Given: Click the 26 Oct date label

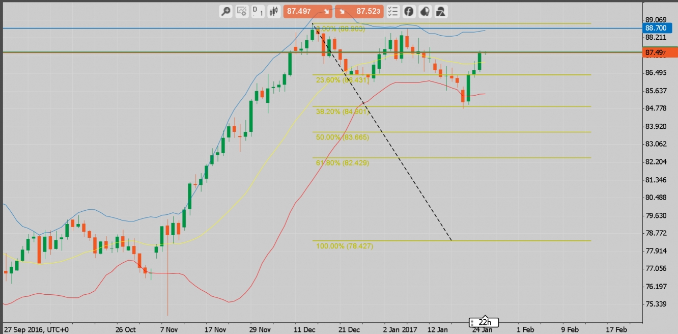Looking at the screenshot, I should tap(126, 329).
